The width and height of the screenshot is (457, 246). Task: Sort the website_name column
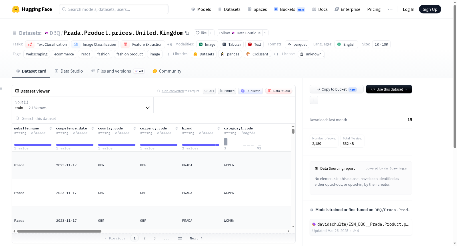[x=51, y=128]
